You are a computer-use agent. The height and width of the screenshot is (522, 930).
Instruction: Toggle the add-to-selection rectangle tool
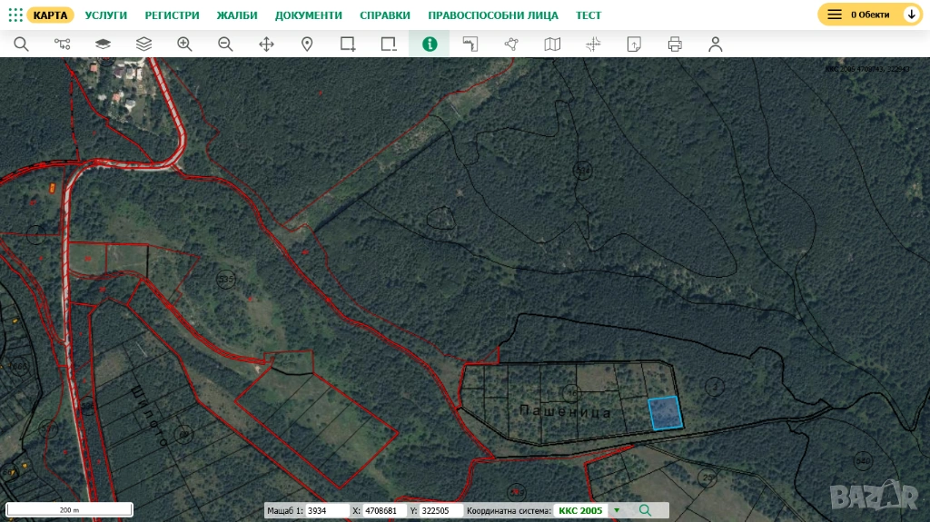pyautogui.click(x=348, y=44)
